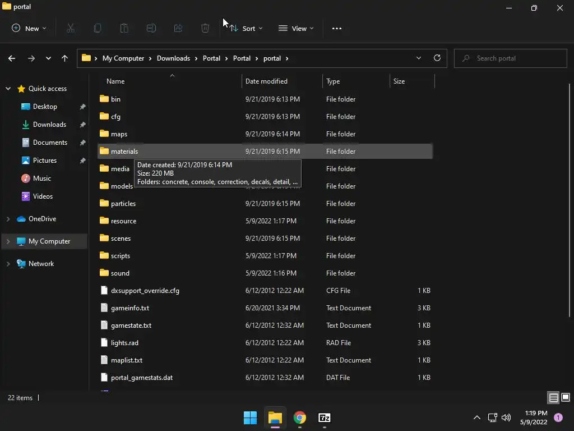Click the Share icon in toolbar
This screenshot has width=574, height=431.
(178, 28)
